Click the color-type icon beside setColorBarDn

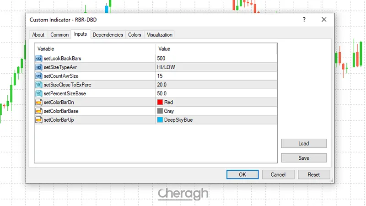pyautogui.click(x=39, y=102)
